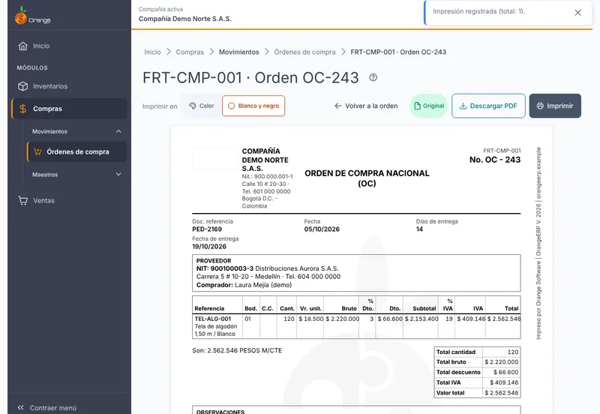Select Blanco y negro print mode
The image size is (600, 414).
(253, 106)
